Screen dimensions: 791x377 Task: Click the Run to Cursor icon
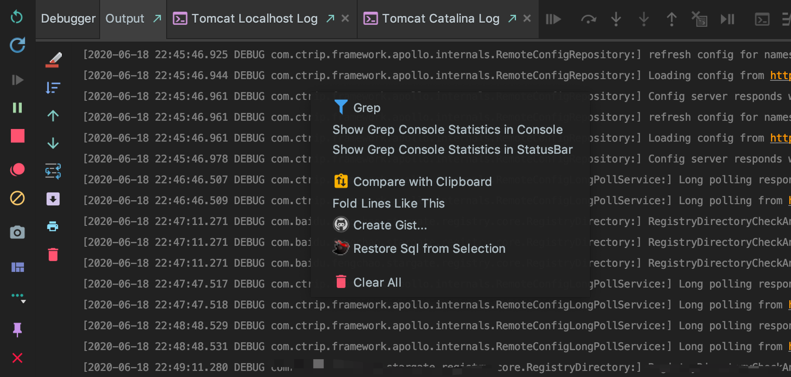click(x=727, y=19)
